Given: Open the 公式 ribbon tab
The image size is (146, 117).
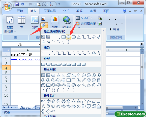Looking at the screenshot, I should [x=66, y=11].
